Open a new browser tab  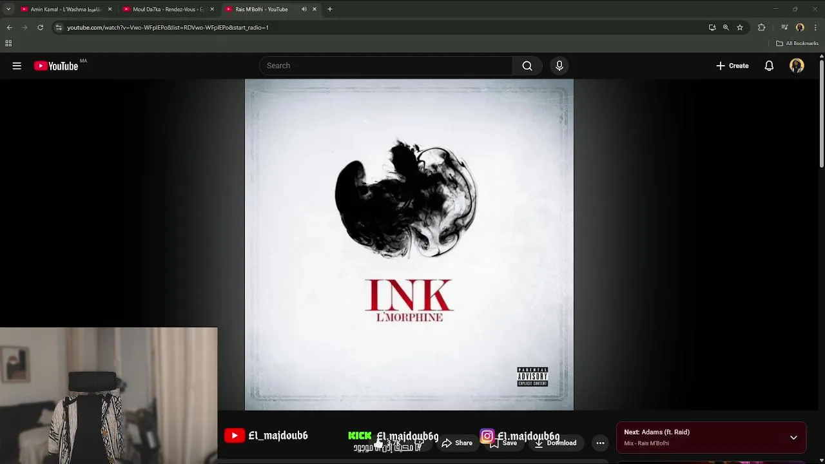tap(330, 9)
